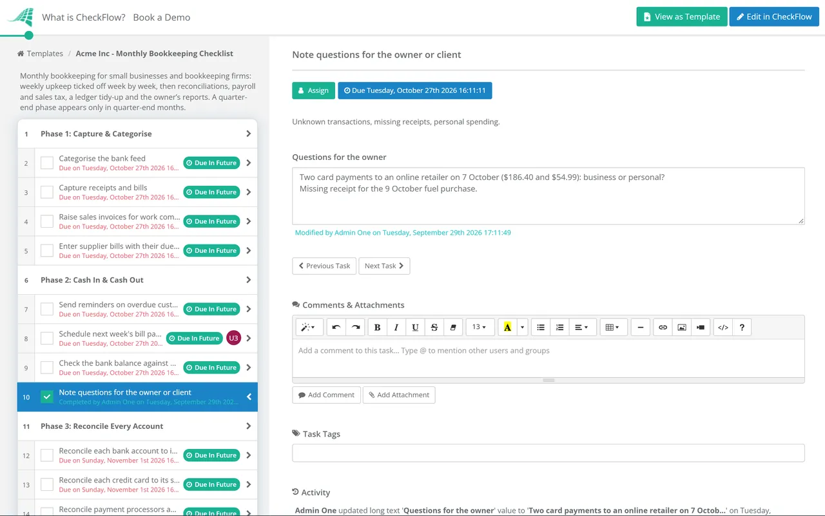Open the editor help question-mark icon
825x516 pixels.
pos(742,328)
